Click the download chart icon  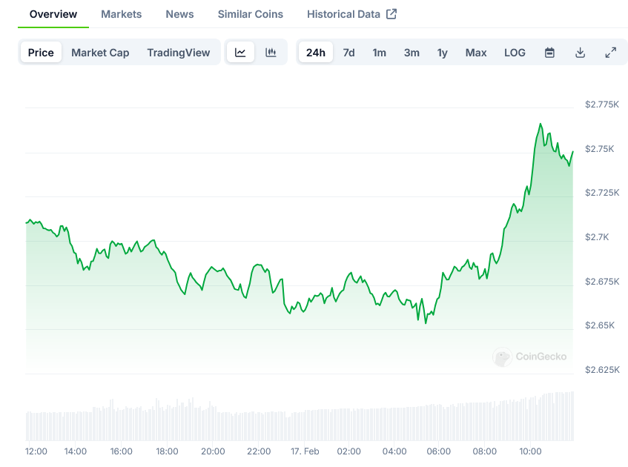tap(580, 52)
